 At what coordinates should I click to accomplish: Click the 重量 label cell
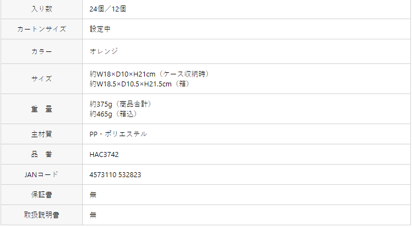[42, 109]
